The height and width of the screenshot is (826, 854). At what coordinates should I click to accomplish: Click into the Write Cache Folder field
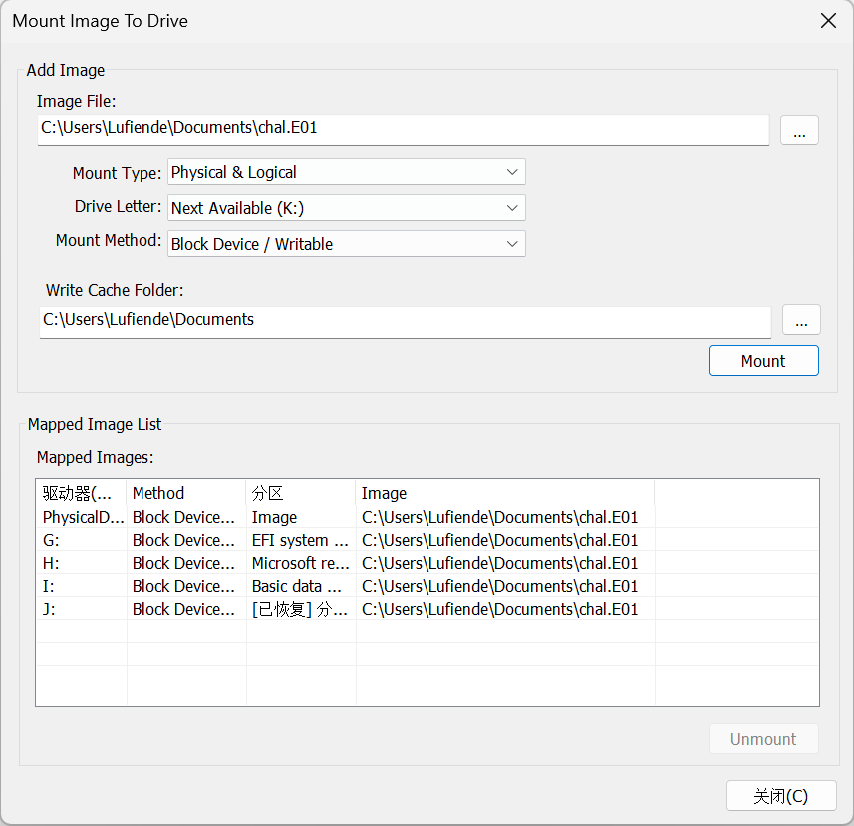(404, 321)
